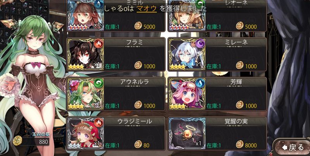The image size is (310, 156).
Task: Click the coin icon beside 8000 price
Action: (x=239, y=144)
